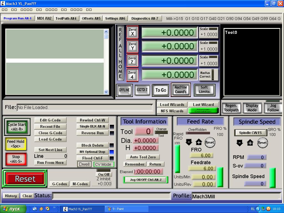Toggle the OFFLINE button
Viewport: 284px width, 213px height.
pos(124,90)
